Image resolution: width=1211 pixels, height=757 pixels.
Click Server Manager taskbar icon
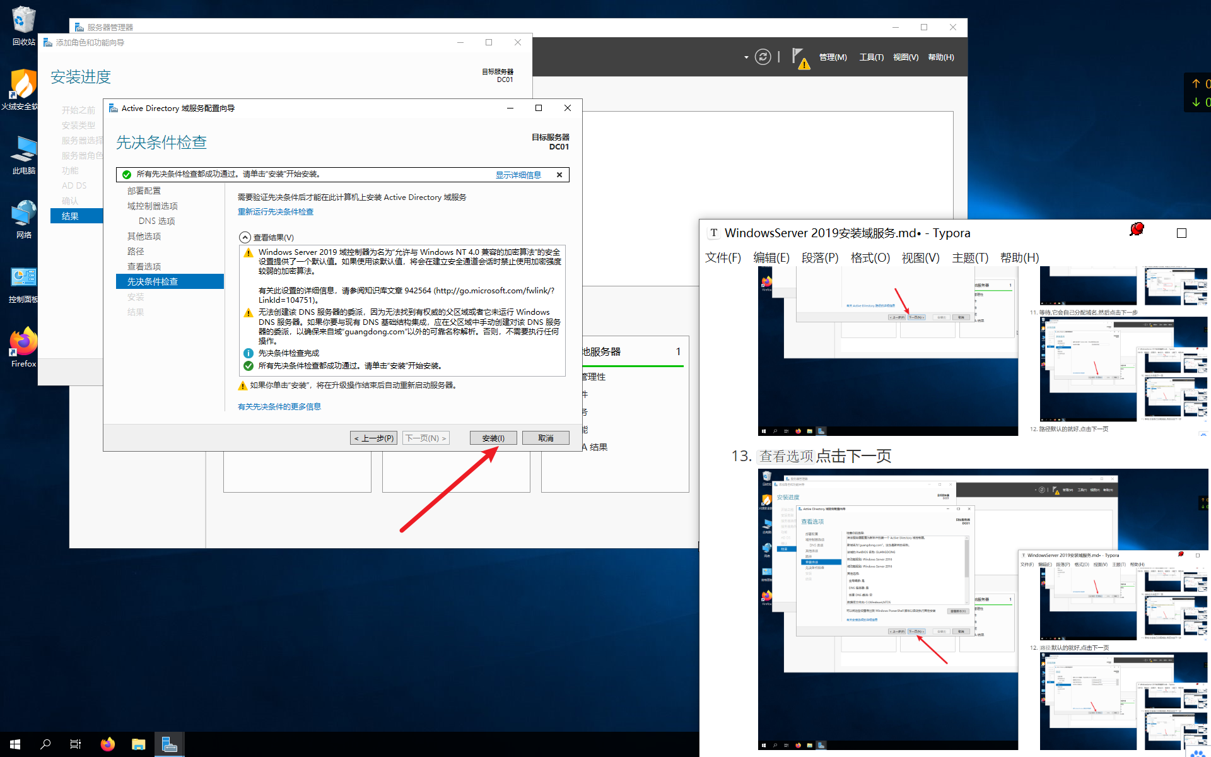[x=169, y=744]
